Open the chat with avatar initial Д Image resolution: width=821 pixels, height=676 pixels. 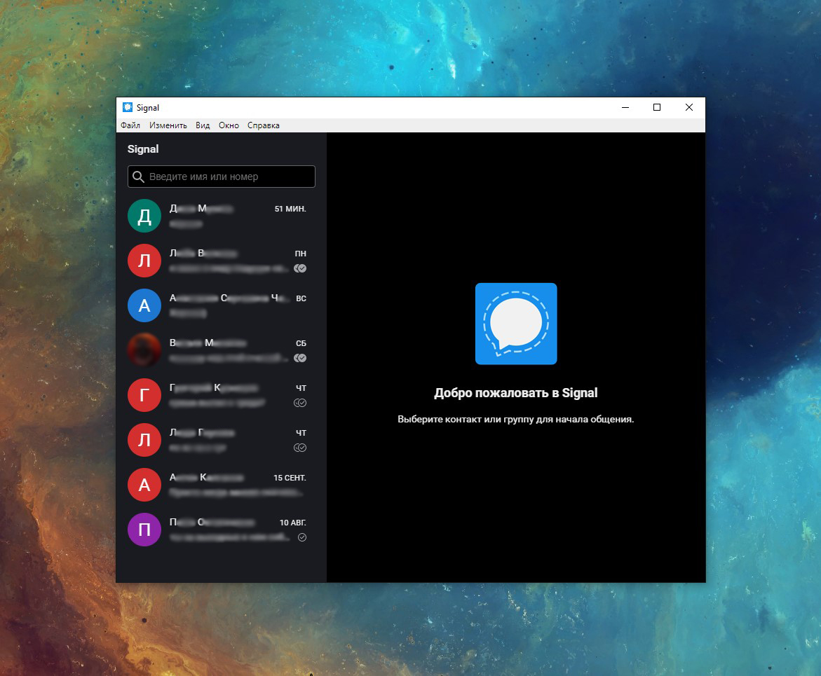[144, 216]
